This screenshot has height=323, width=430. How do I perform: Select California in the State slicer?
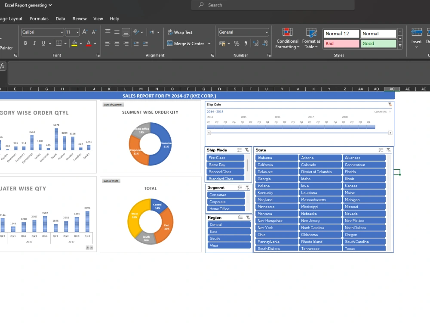(276, 165)
